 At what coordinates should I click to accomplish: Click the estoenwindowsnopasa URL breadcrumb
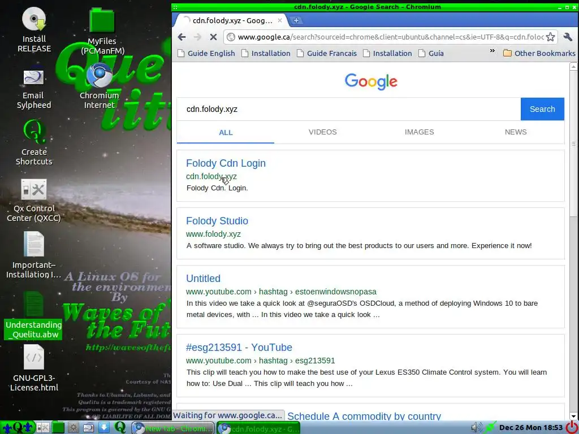(336, 292)
